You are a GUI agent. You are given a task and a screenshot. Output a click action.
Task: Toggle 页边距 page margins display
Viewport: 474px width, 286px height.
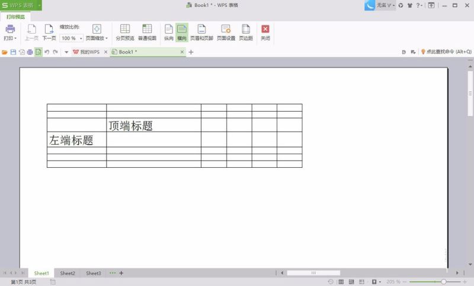pyautogui.click(x=246, y=32)
